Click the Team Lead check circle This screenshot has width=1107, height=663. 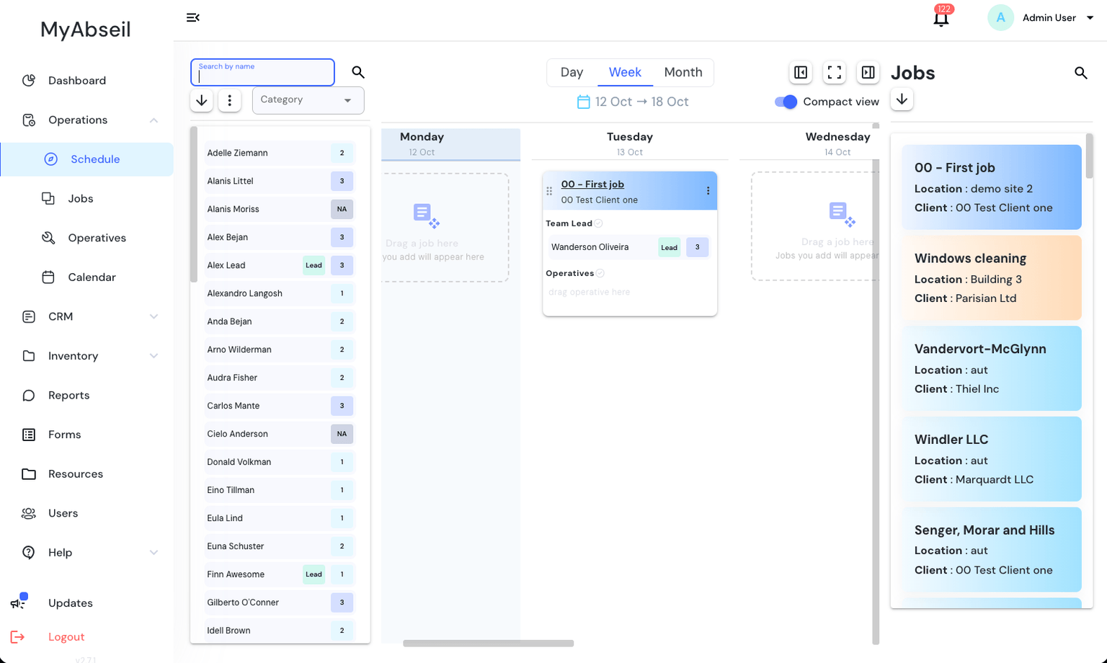point(599,223)
